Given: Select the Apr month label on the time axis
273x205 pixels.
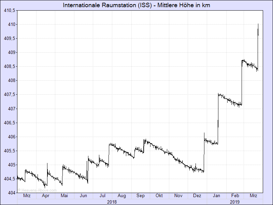Looking at the screenshot, I should click(45, 196).
